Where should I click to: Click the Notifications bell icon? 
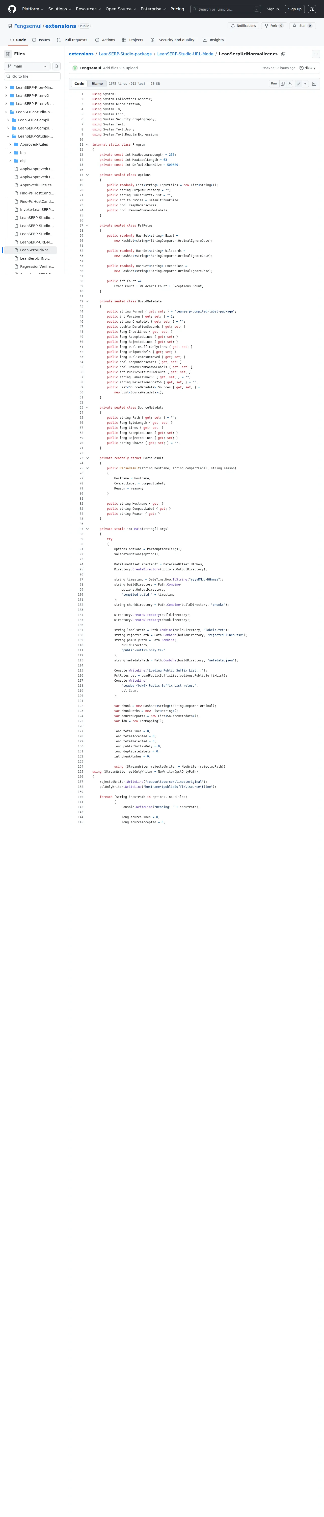coord(233,26)
